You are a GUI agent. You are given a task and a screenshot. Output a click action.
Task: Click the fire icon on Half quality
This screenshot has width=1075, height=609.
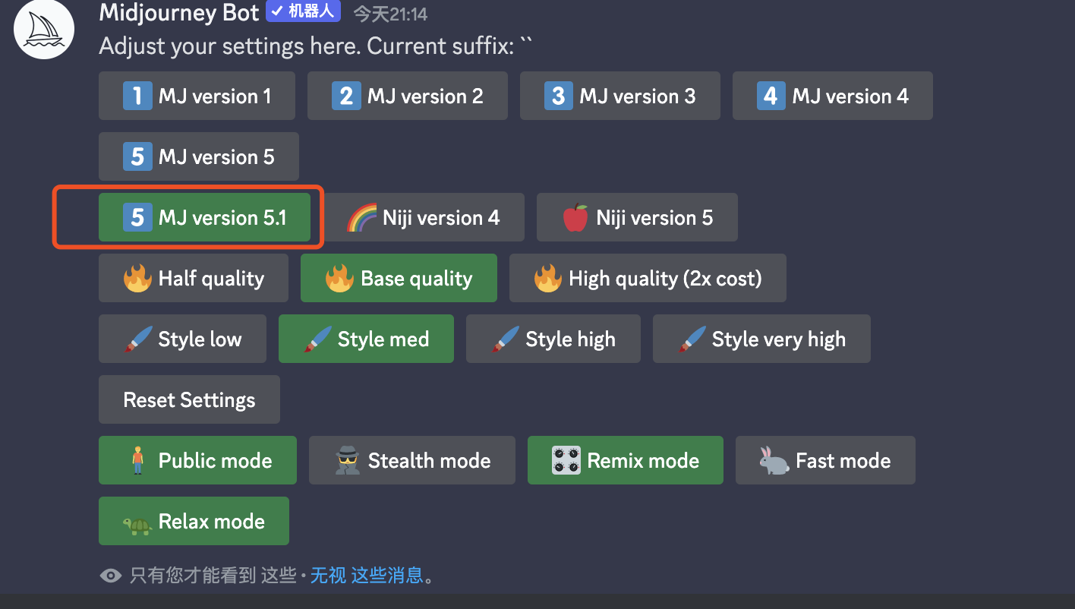(x=137, y=278)
